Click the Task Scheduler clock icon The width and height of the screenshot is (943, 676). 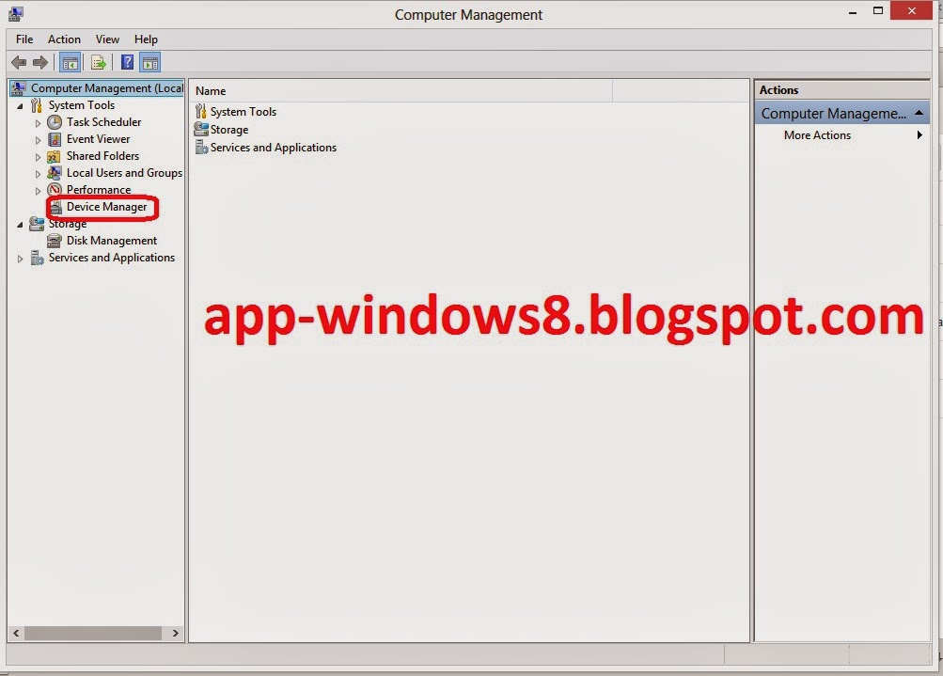[55, 122]
